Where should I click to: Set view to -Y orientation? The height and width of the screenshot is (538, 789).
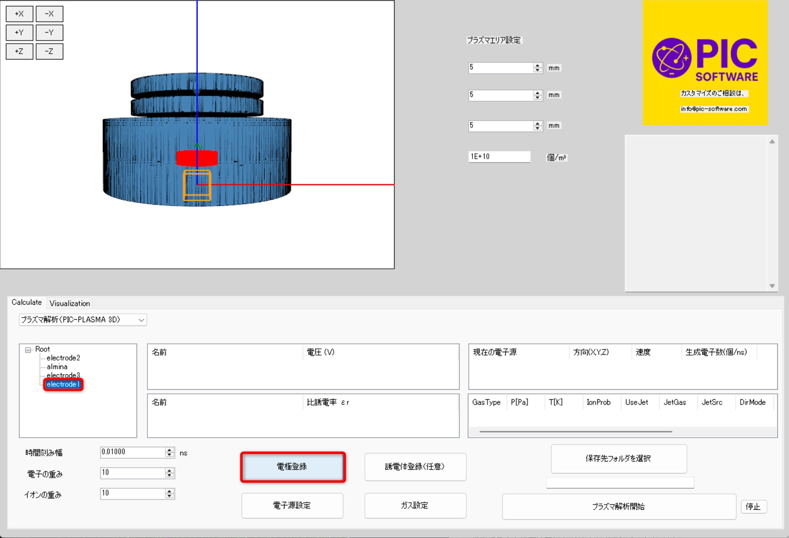click(49, 33)
